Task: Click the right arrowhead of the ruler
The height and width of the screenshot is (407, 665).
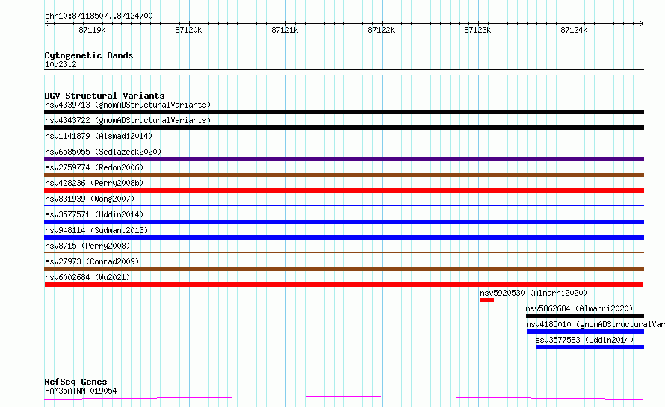Action: point(642,24)
